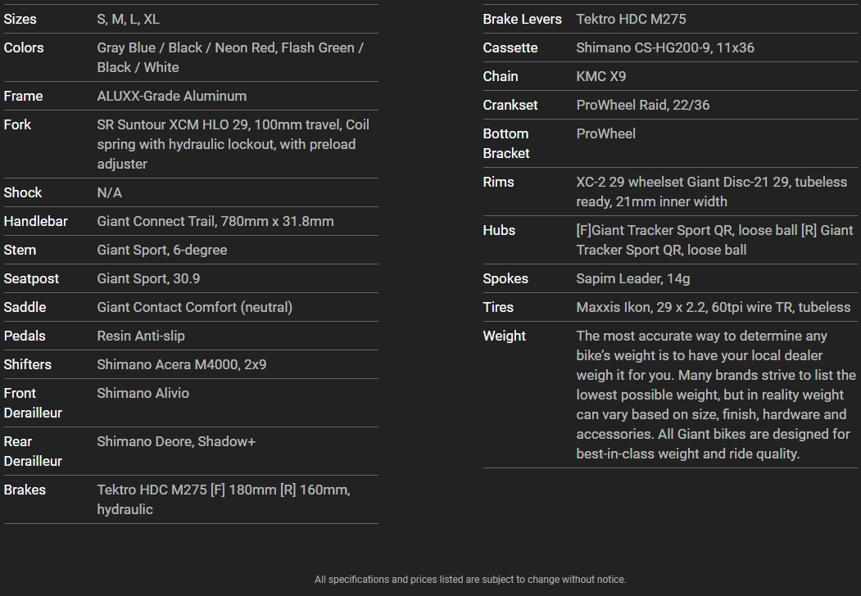Click the 'Giant Sport, 6-degree' stem value
This screenshot has height=596, width=861.
[x=162, y=250]
